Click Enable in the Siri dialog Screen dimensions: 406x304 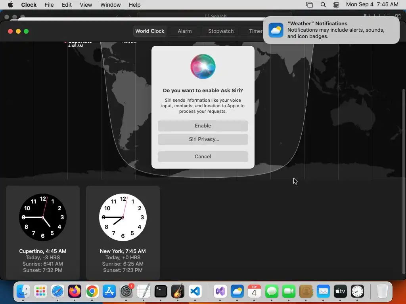point(203,125)
